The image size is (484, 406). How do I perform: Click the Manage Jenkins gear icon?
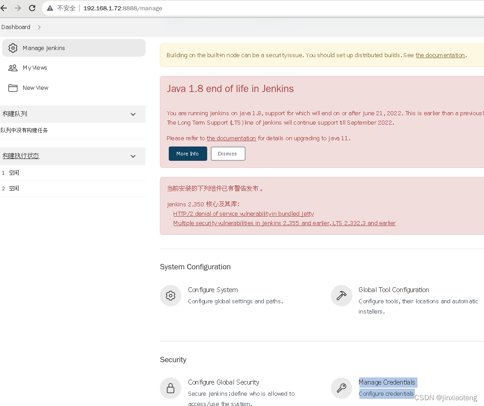pos(13,48)
